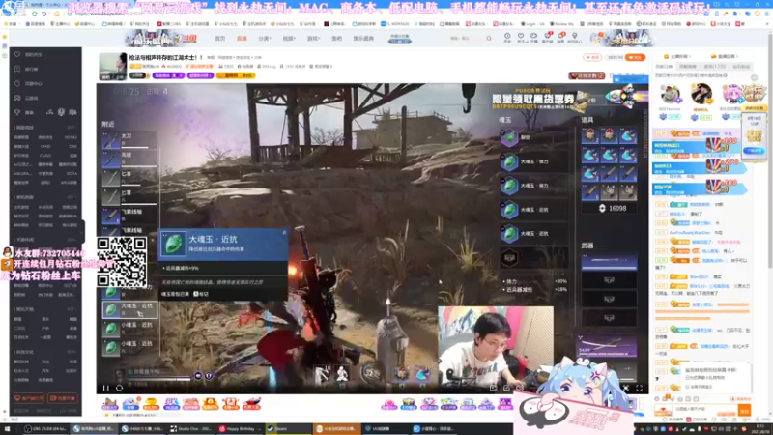The image size is (773, 435).
Task: Click the orange send button in chat
Action: point(744,409)
